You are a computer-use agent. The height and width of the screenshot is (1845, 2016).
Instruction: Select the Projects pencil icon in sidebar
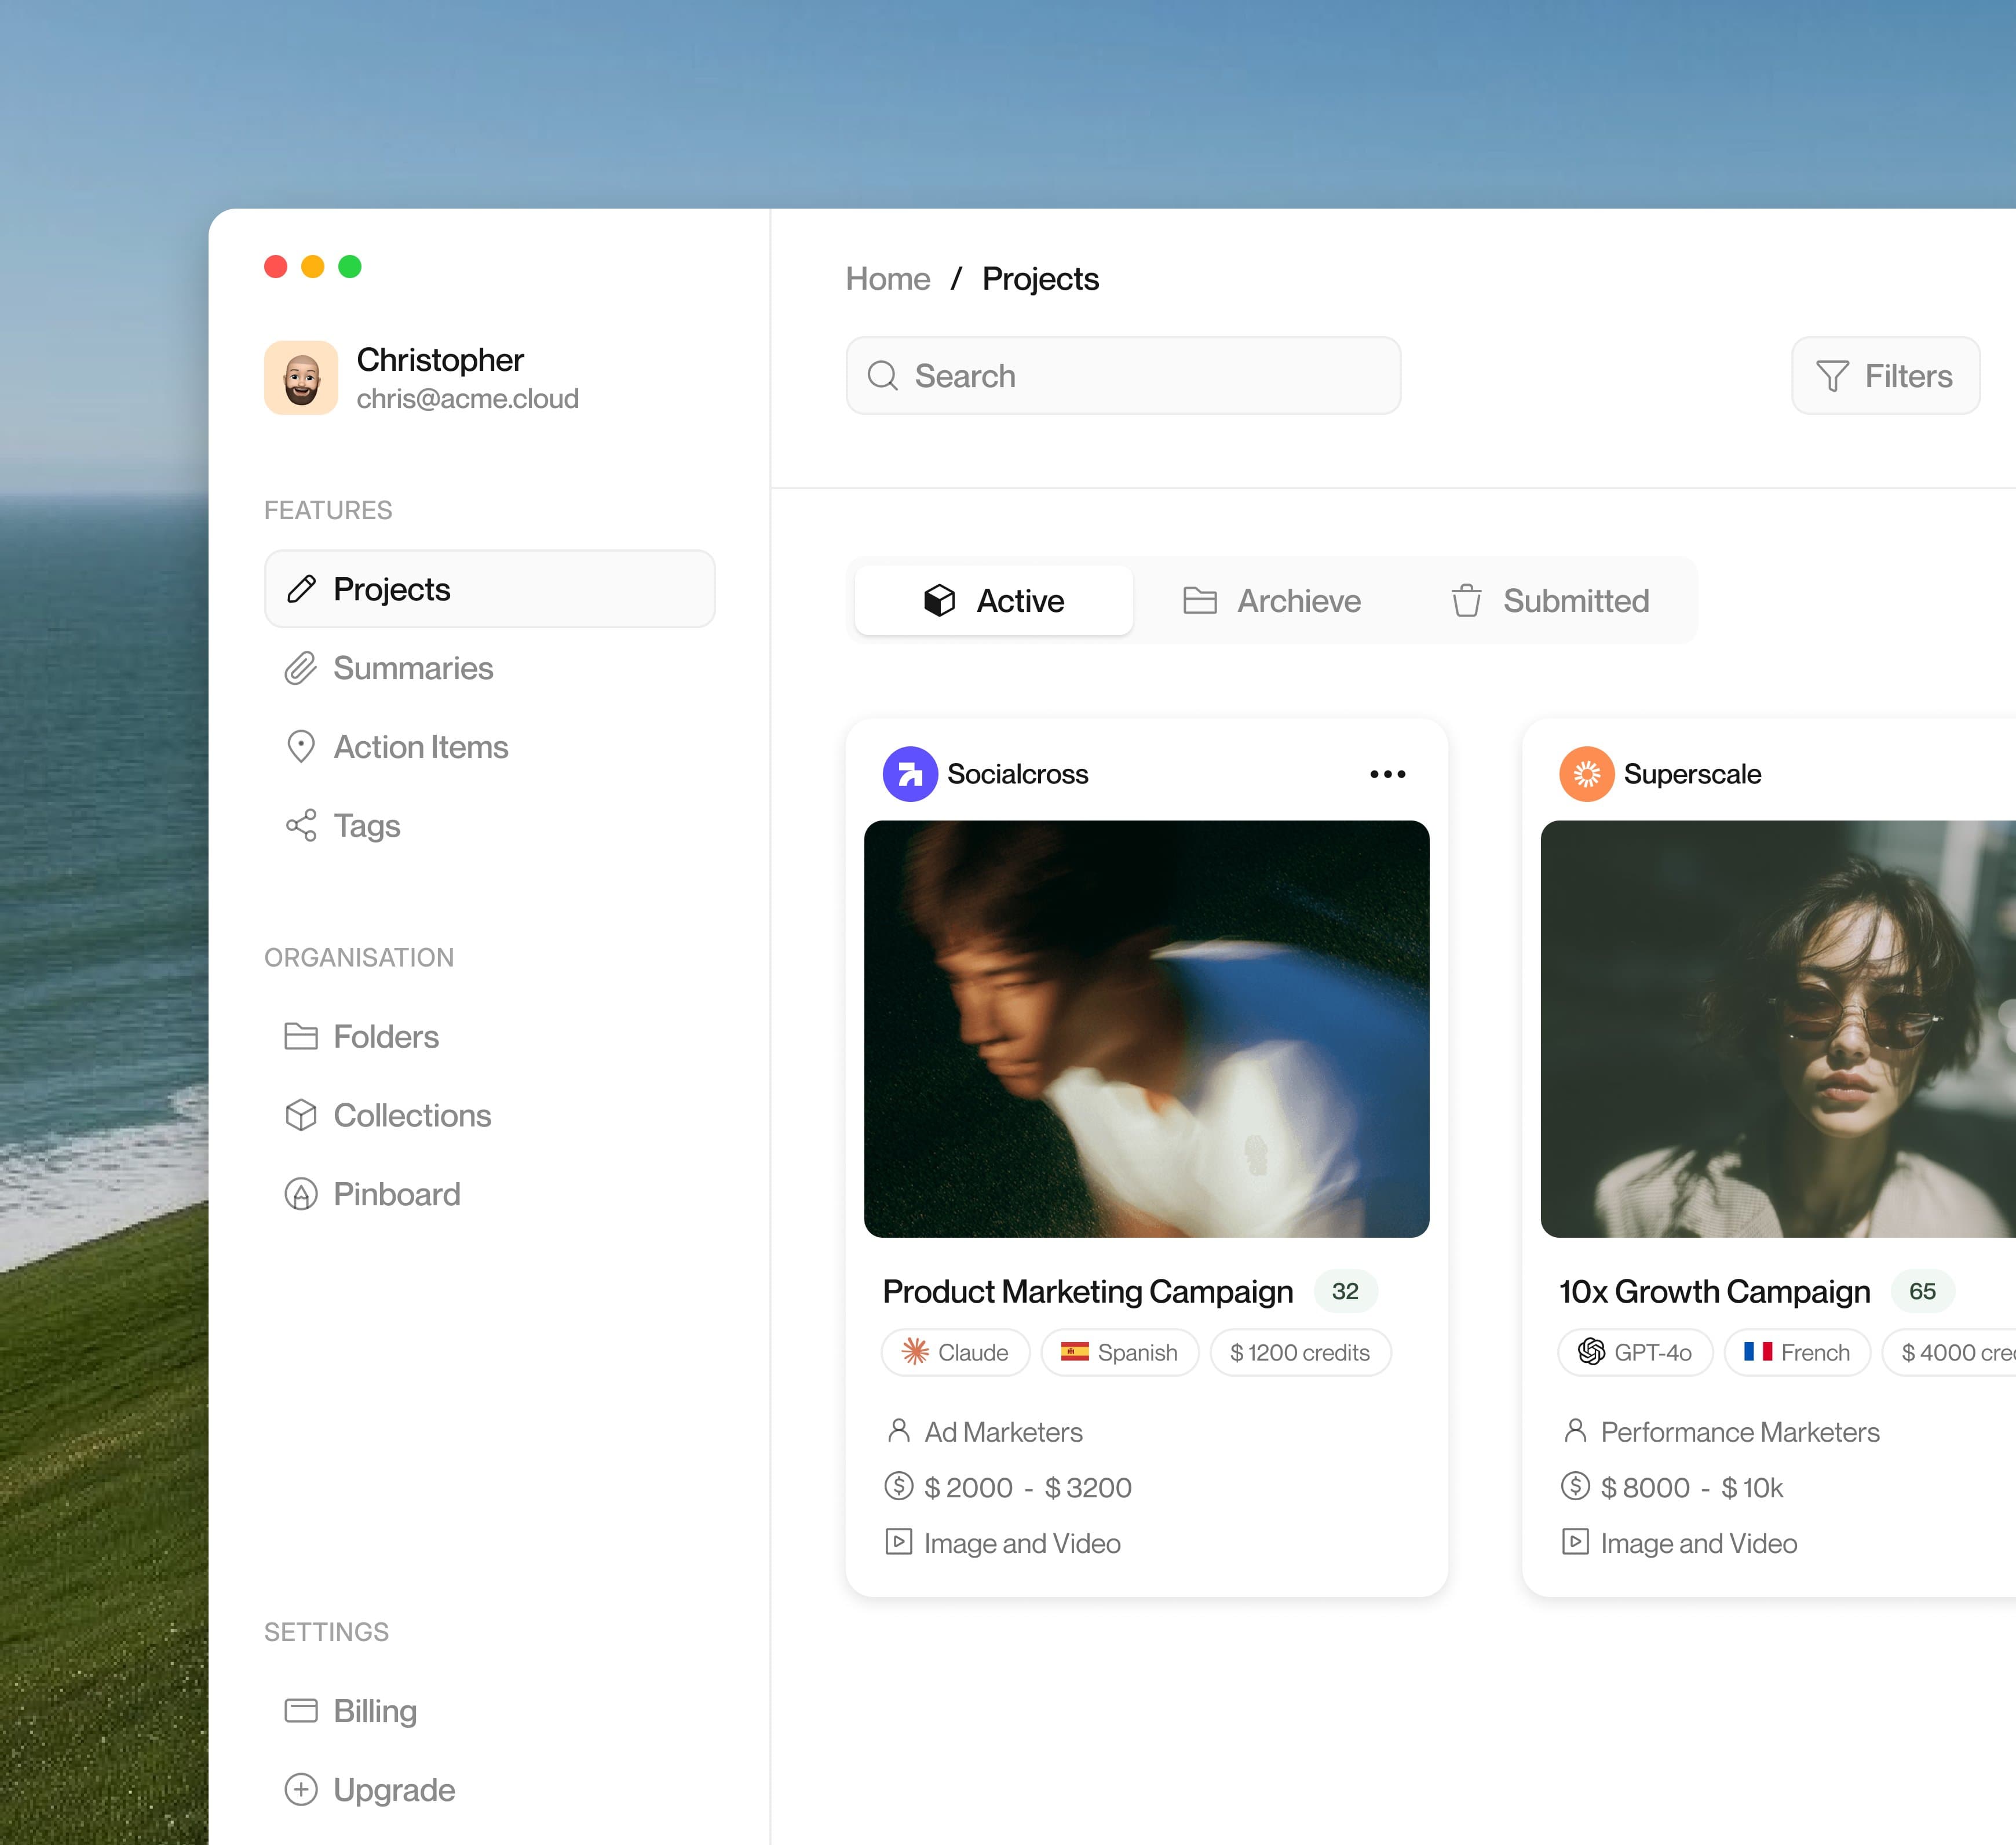(301, 590)
